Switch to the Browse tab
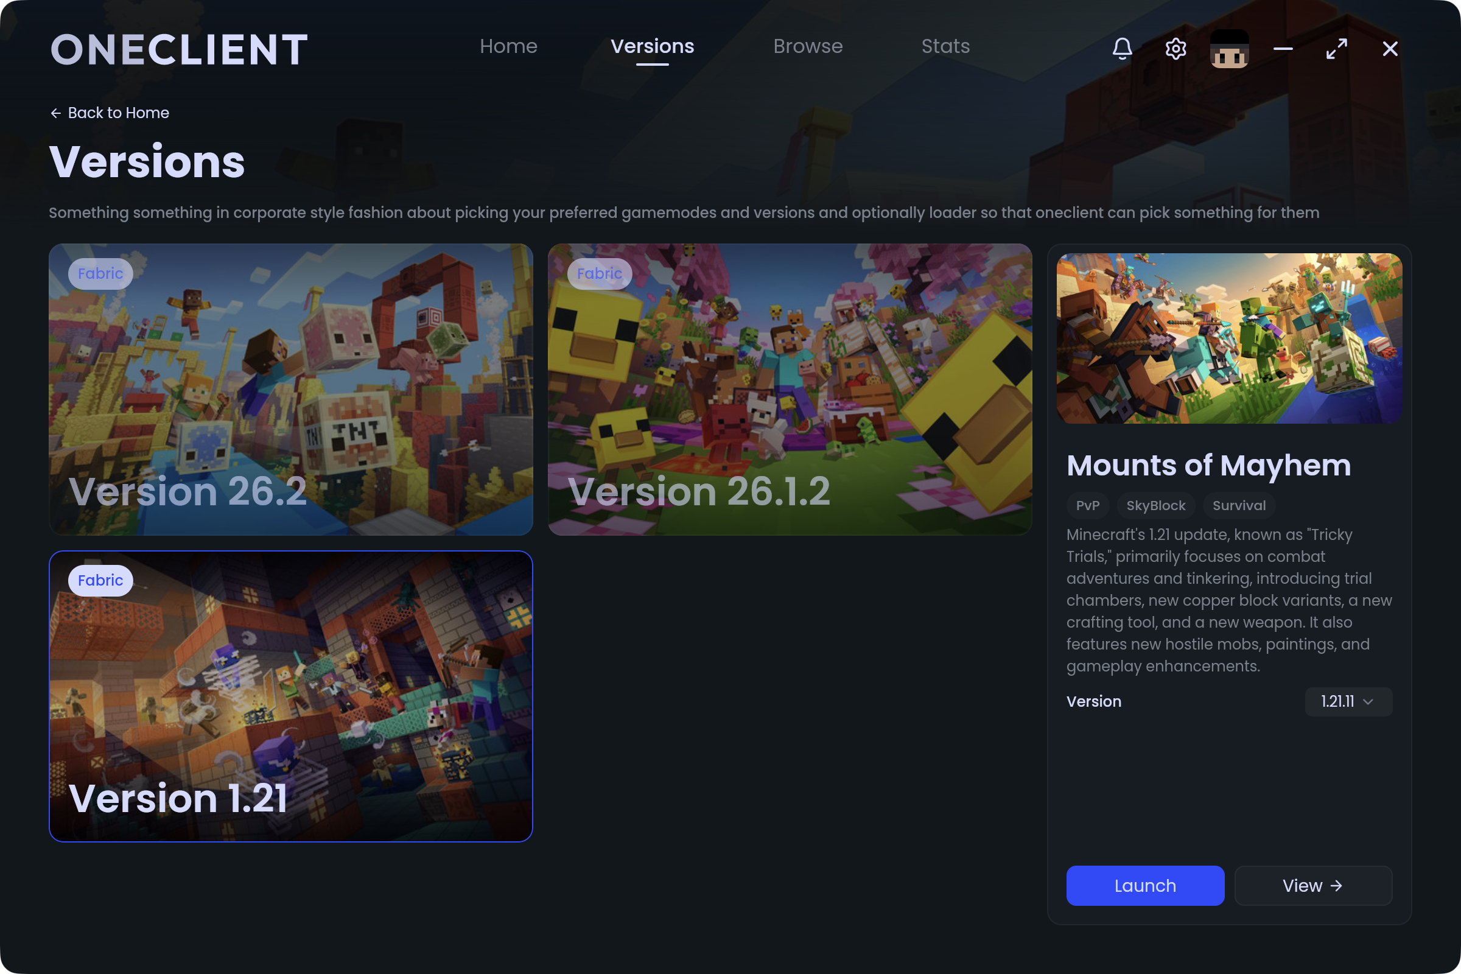 tap(808, 46)
